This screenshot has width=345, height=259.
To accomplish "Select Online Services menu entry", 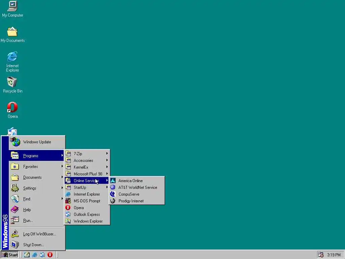I will pyautogui.click(x=87, y=181).
